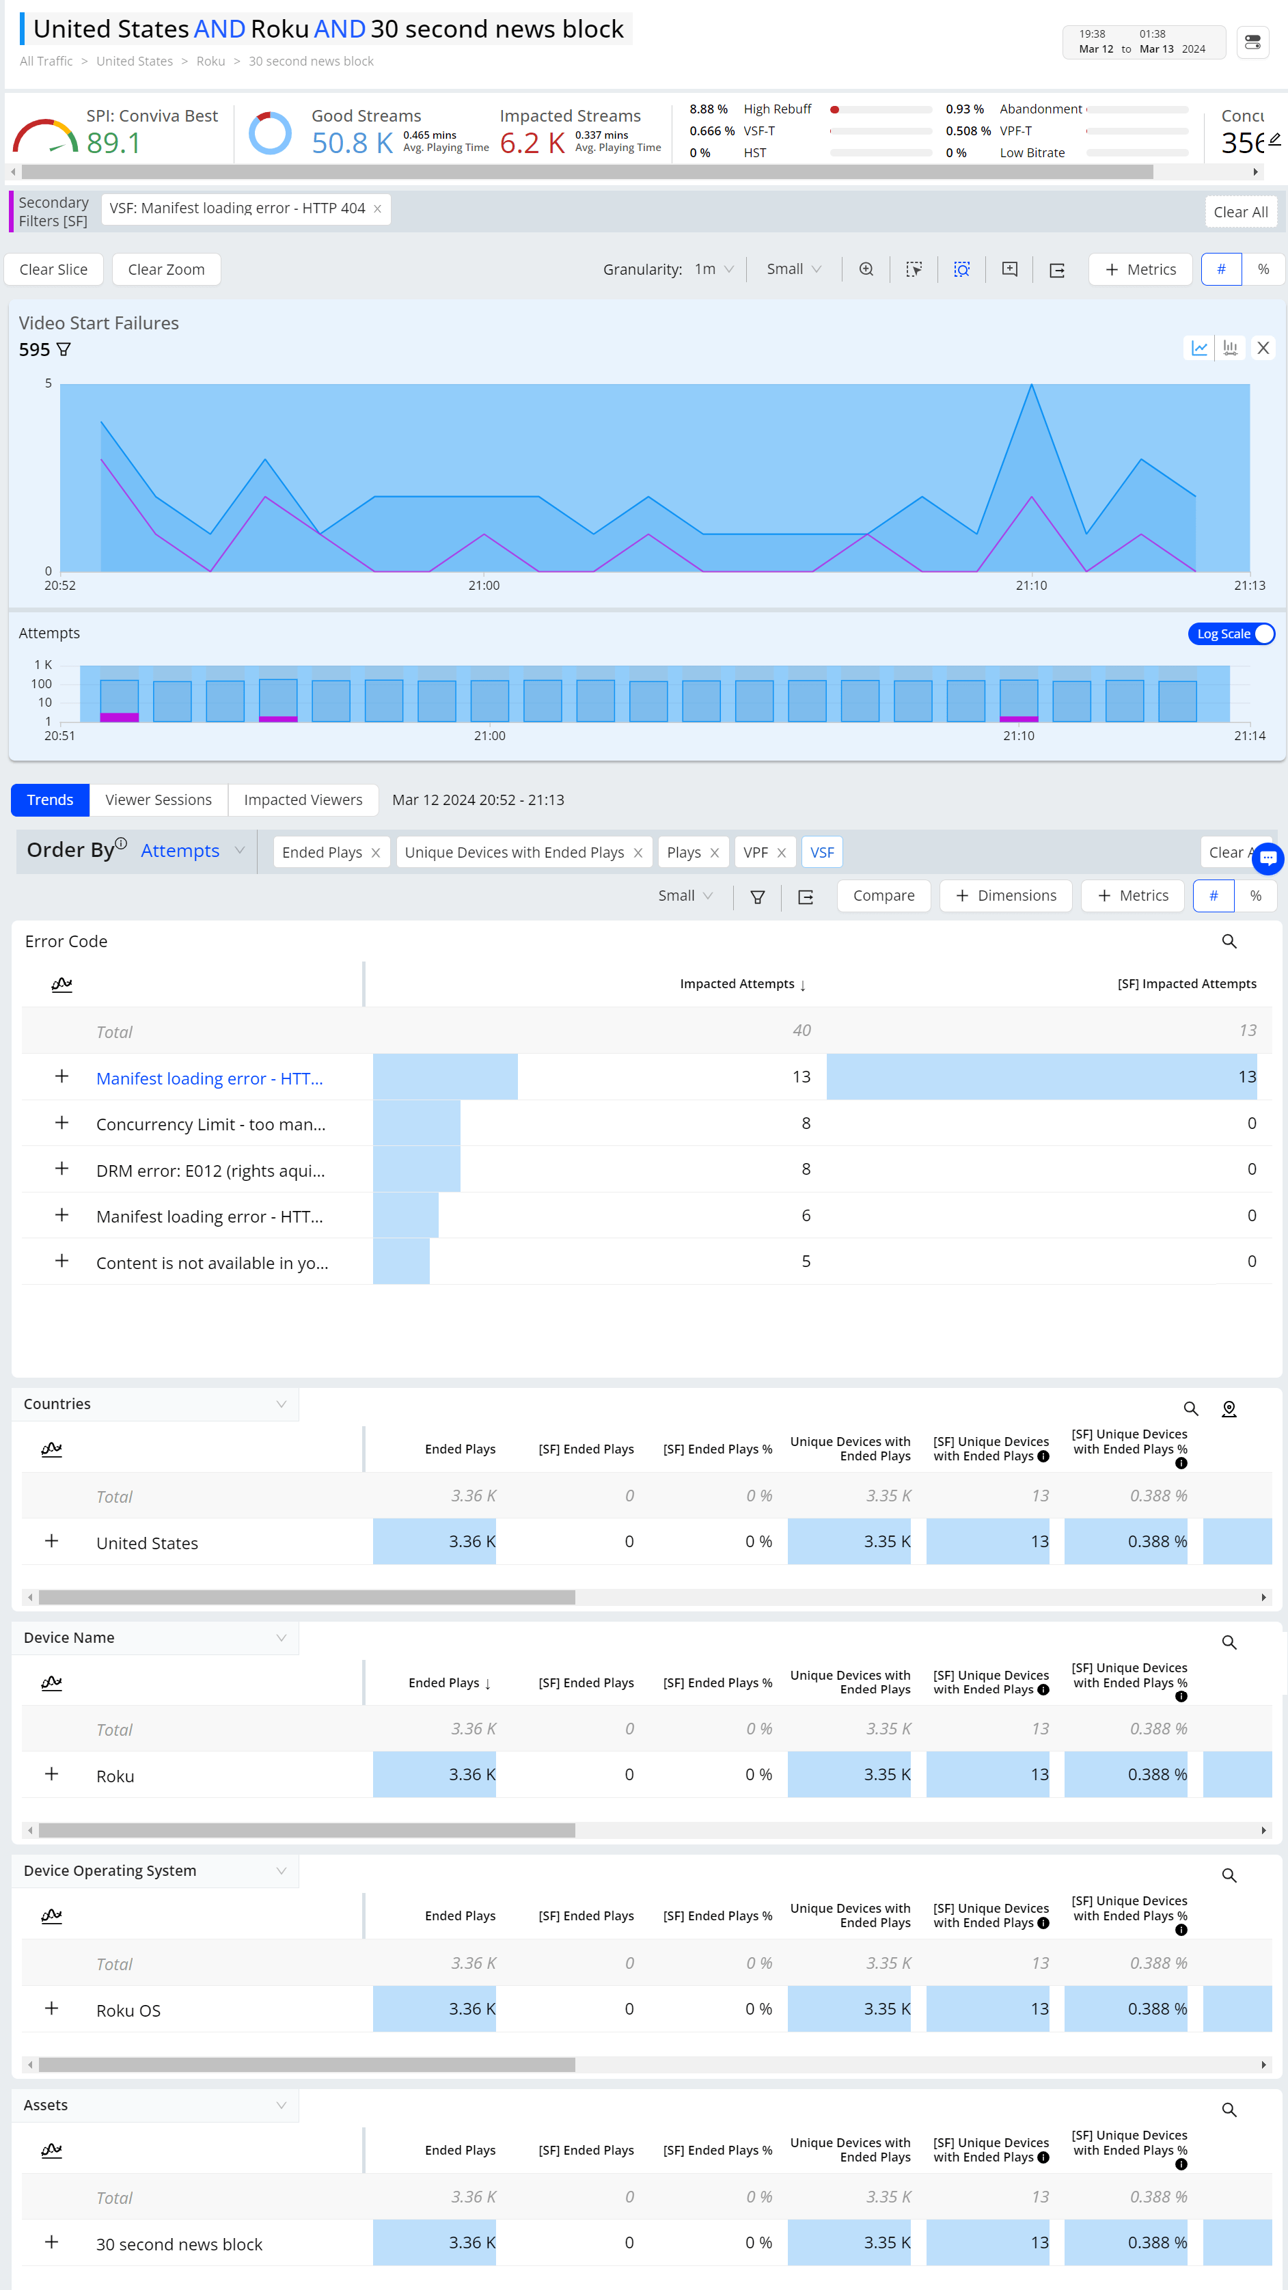Open the map view icon in Countries

[x=1229, y=1409]
